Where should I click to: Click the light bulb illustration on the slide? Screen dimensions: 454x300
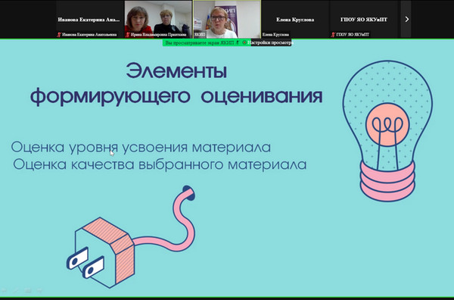click(x=387, y=131)
